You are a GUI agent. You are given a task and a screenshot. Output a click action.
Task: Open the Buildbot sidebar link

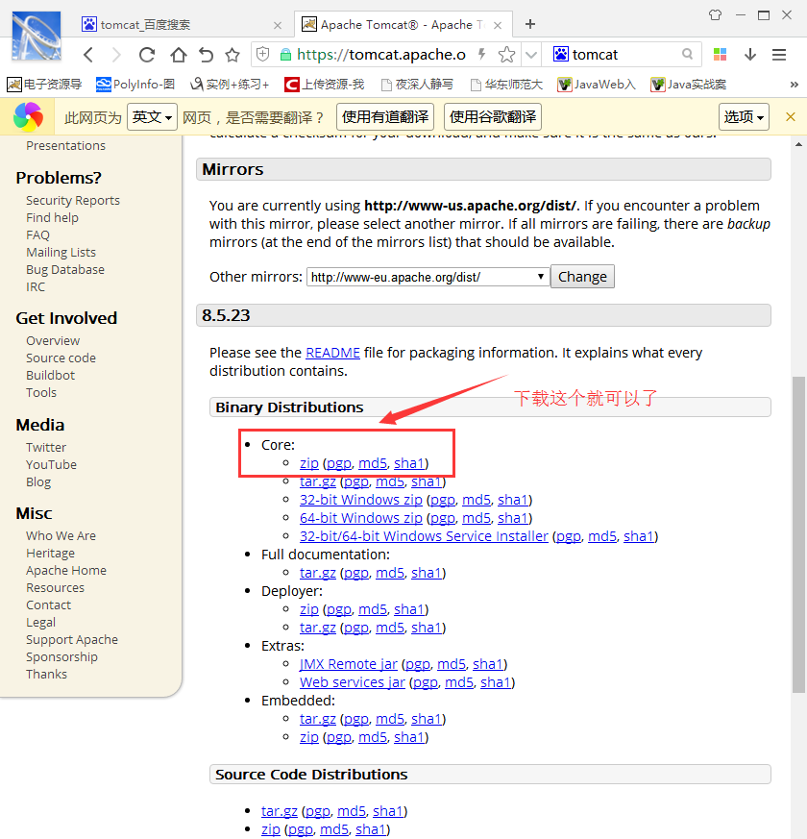click(50, 375)
